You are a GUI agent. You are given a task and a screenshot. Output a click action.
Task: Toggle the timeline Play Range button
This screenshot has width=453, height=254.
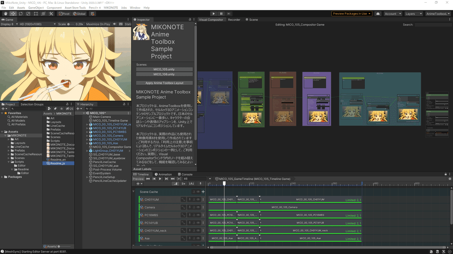[179, 179]
